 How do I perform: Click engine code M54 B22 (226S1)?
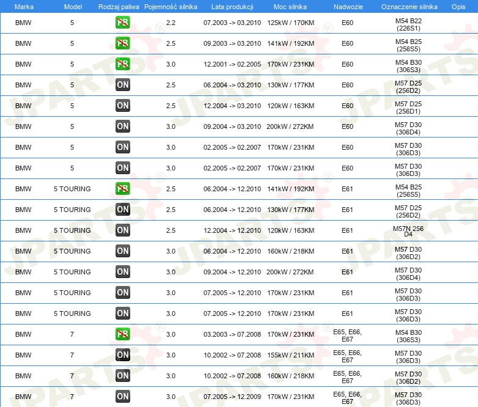tap(408, 24)
